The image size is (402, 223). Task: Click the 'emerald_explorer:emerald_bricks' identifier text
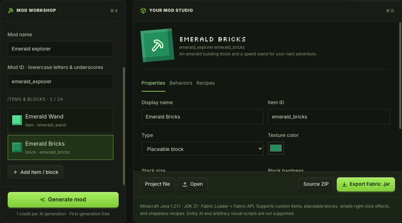pos(212,47)
